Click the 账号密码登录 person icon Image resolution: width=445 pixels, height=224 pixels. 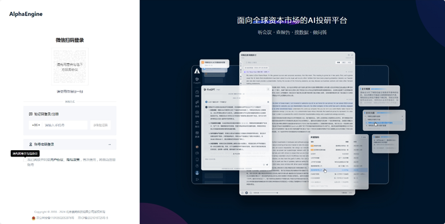pyautogui.click(x=31, y=145)
